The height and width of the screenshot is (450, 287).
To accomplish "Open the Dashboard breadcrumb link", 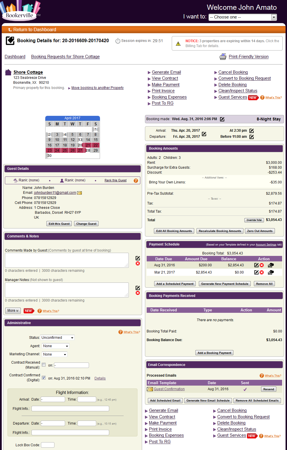I will tap(15, 57).
